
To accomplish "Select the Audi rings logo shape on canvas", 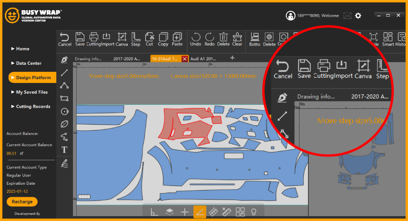I will 84,197.
